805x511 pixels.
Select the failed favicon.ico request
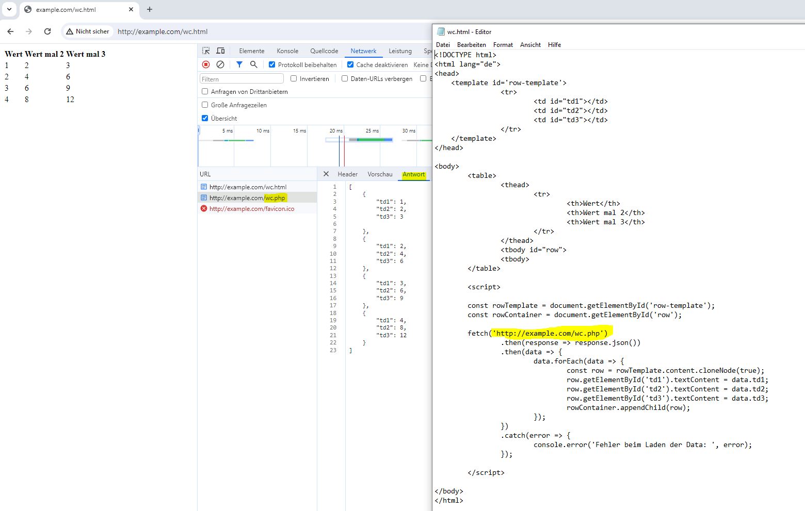tap(251, 209)
